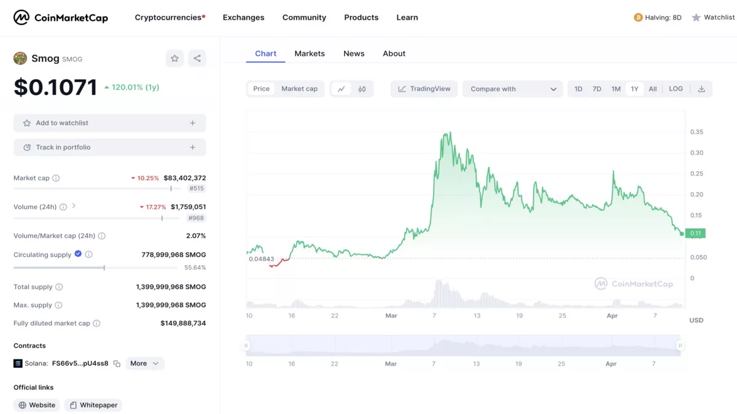Viewport: 737px width, 414px height.
Task: Click the Solana contract address FS66v5...pU4ss8
Action: click(x=80, y=364)
